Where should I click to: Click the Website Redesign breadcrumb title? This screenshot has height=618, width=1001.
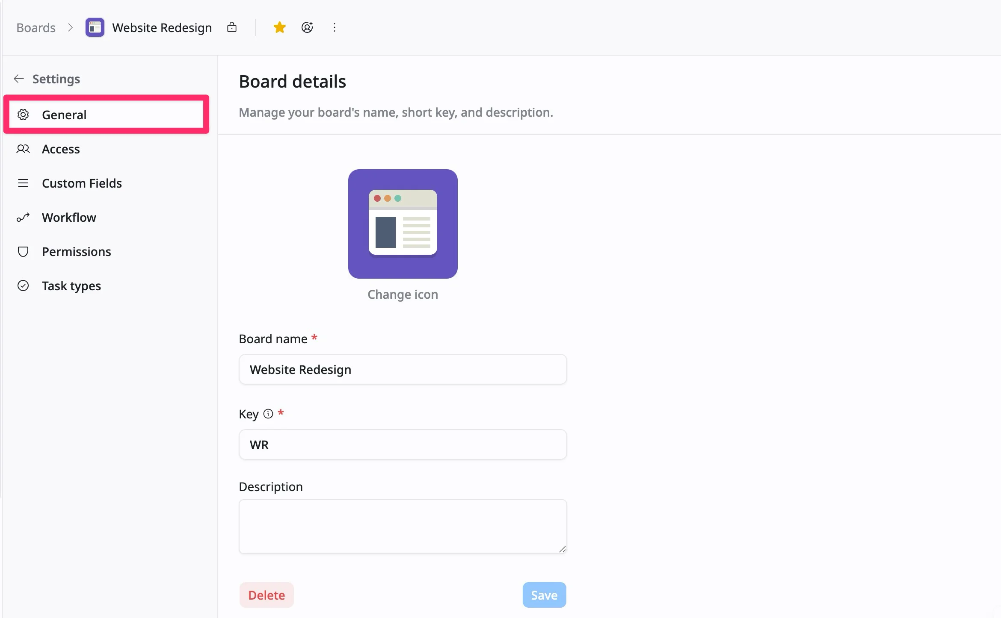162,28
